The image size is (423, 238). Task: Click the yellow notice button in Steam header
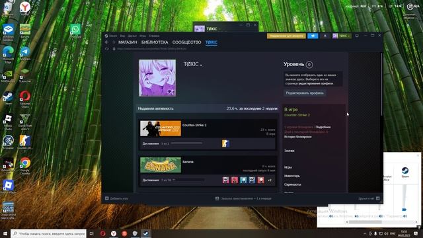(x=286, y=36)
